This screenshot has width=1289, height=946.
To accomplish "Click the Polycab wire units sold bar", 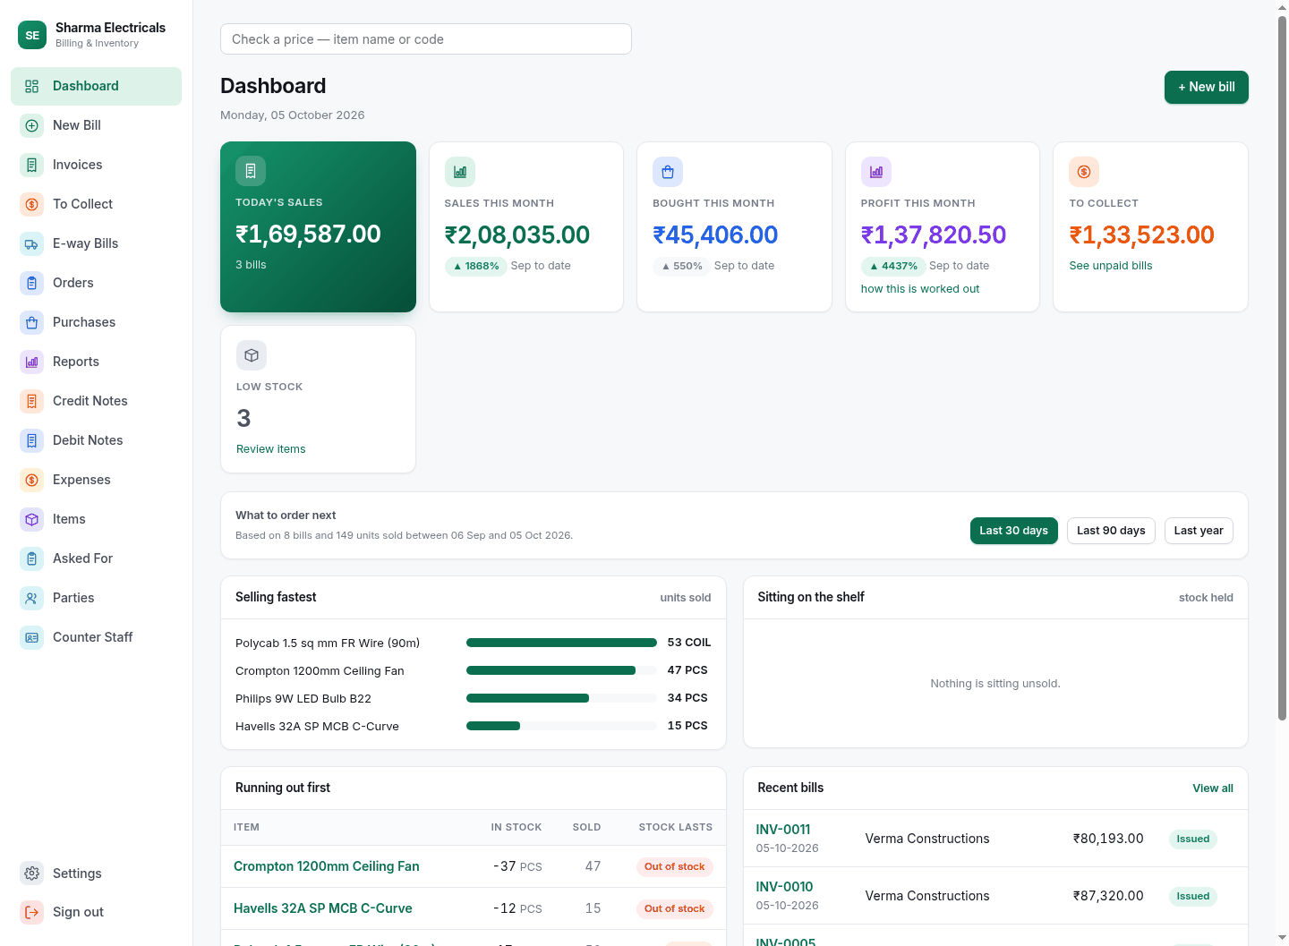I will pos(561,643).
